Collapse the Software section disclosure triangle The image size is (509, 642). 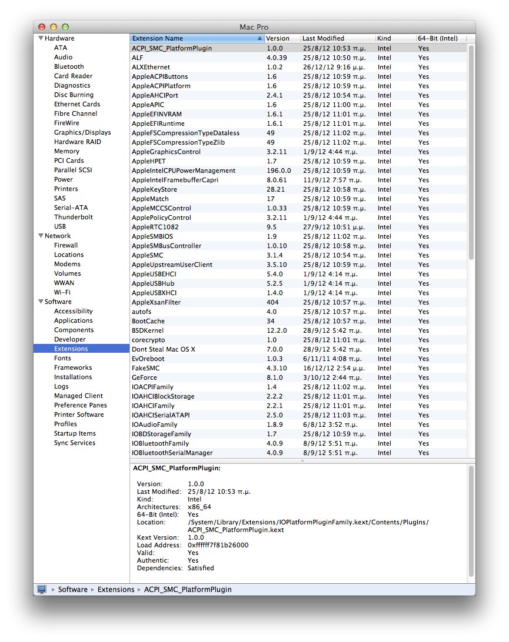click(41, 302)
